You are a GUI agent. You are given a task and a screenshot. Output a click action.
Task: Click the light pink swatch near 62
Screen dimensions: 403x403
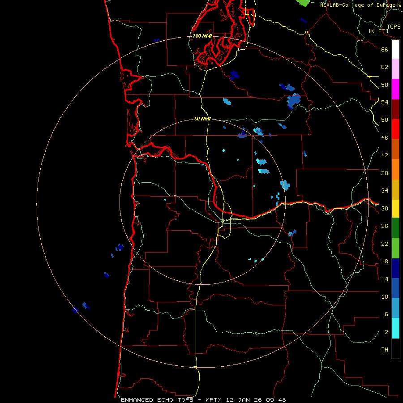tap(395, 69)
